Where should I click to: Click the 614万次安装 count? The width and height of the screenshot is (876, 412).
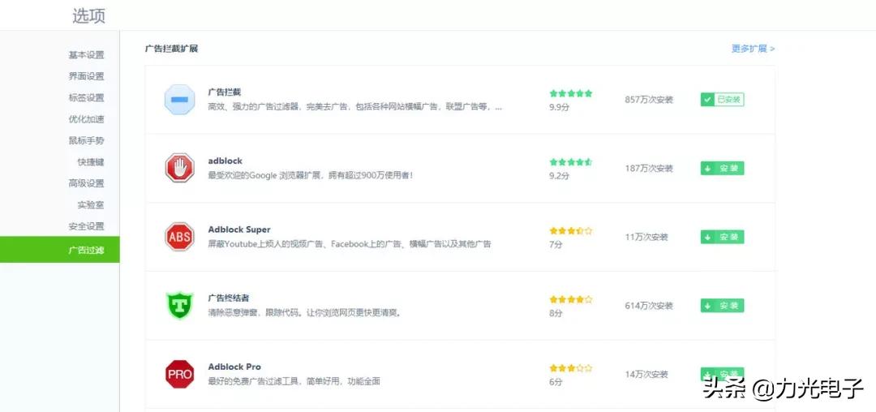[649, 306]
